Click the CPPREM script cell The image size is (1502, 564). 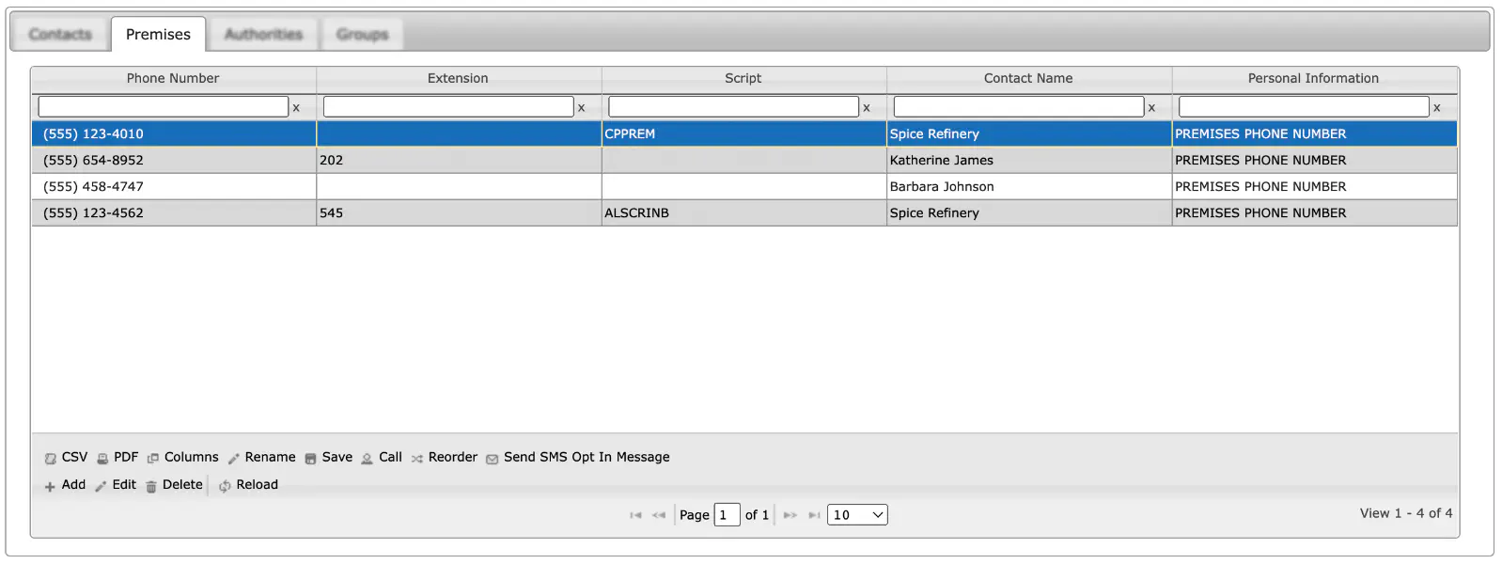pos(743,134)
